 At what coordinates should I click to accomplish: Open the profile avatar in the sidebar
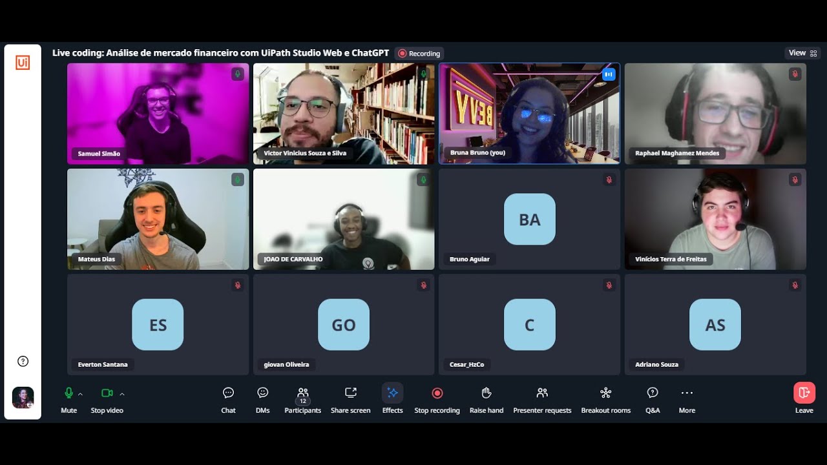coord(23,398)
